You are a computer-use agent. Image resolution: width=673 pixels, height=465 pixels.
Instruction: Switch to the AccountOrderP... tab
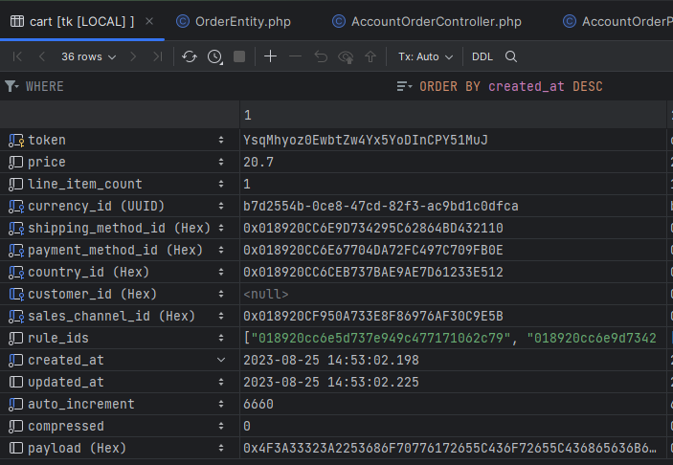618,21
